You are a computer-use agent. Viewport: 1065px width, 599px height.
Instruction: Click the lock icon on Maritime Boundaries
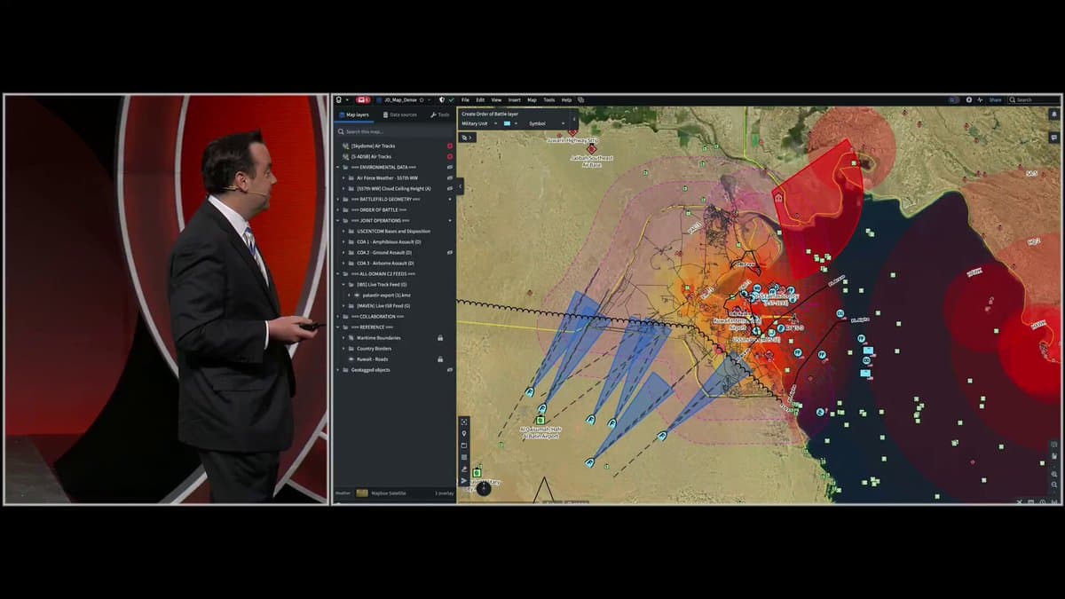point(441,337)
